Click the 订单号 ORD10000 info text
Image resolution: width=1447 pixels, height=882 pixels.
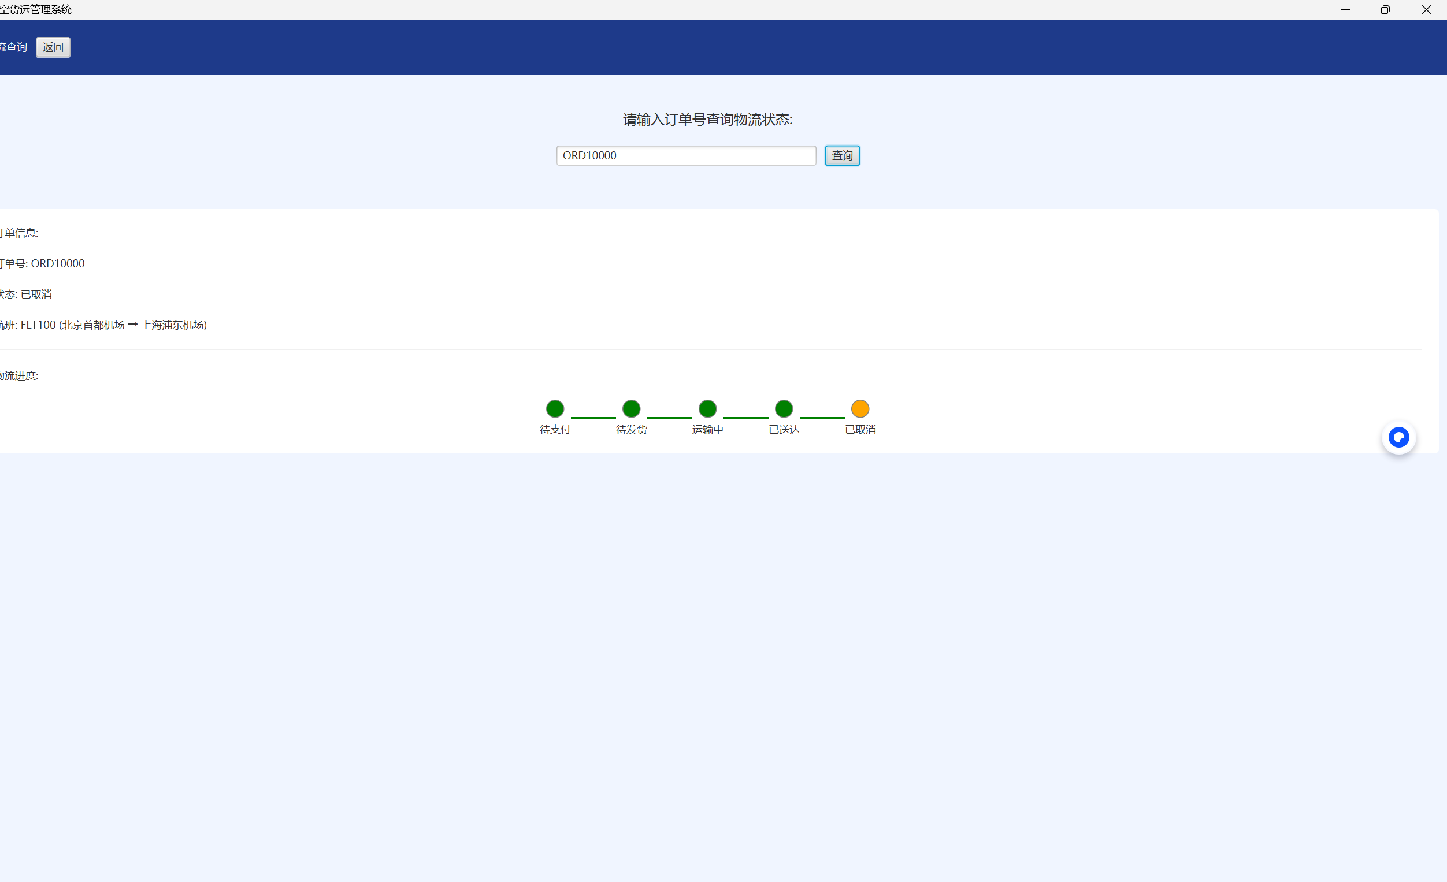pos(42,263)
